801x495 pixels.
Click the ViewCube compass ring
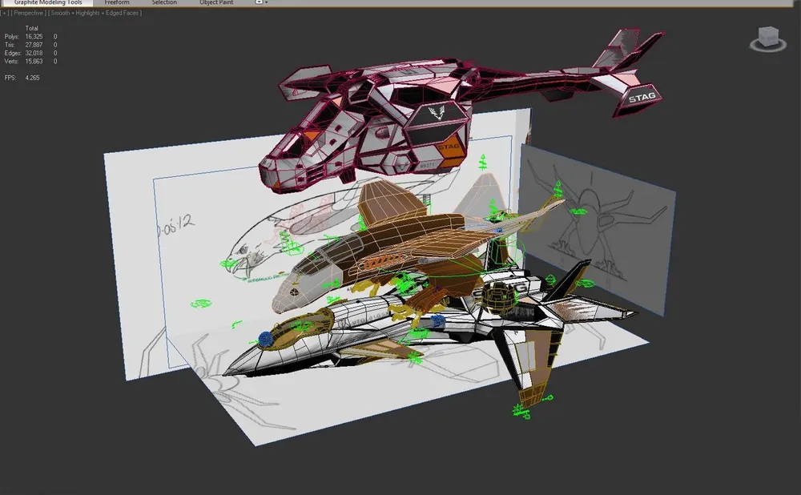768,46
